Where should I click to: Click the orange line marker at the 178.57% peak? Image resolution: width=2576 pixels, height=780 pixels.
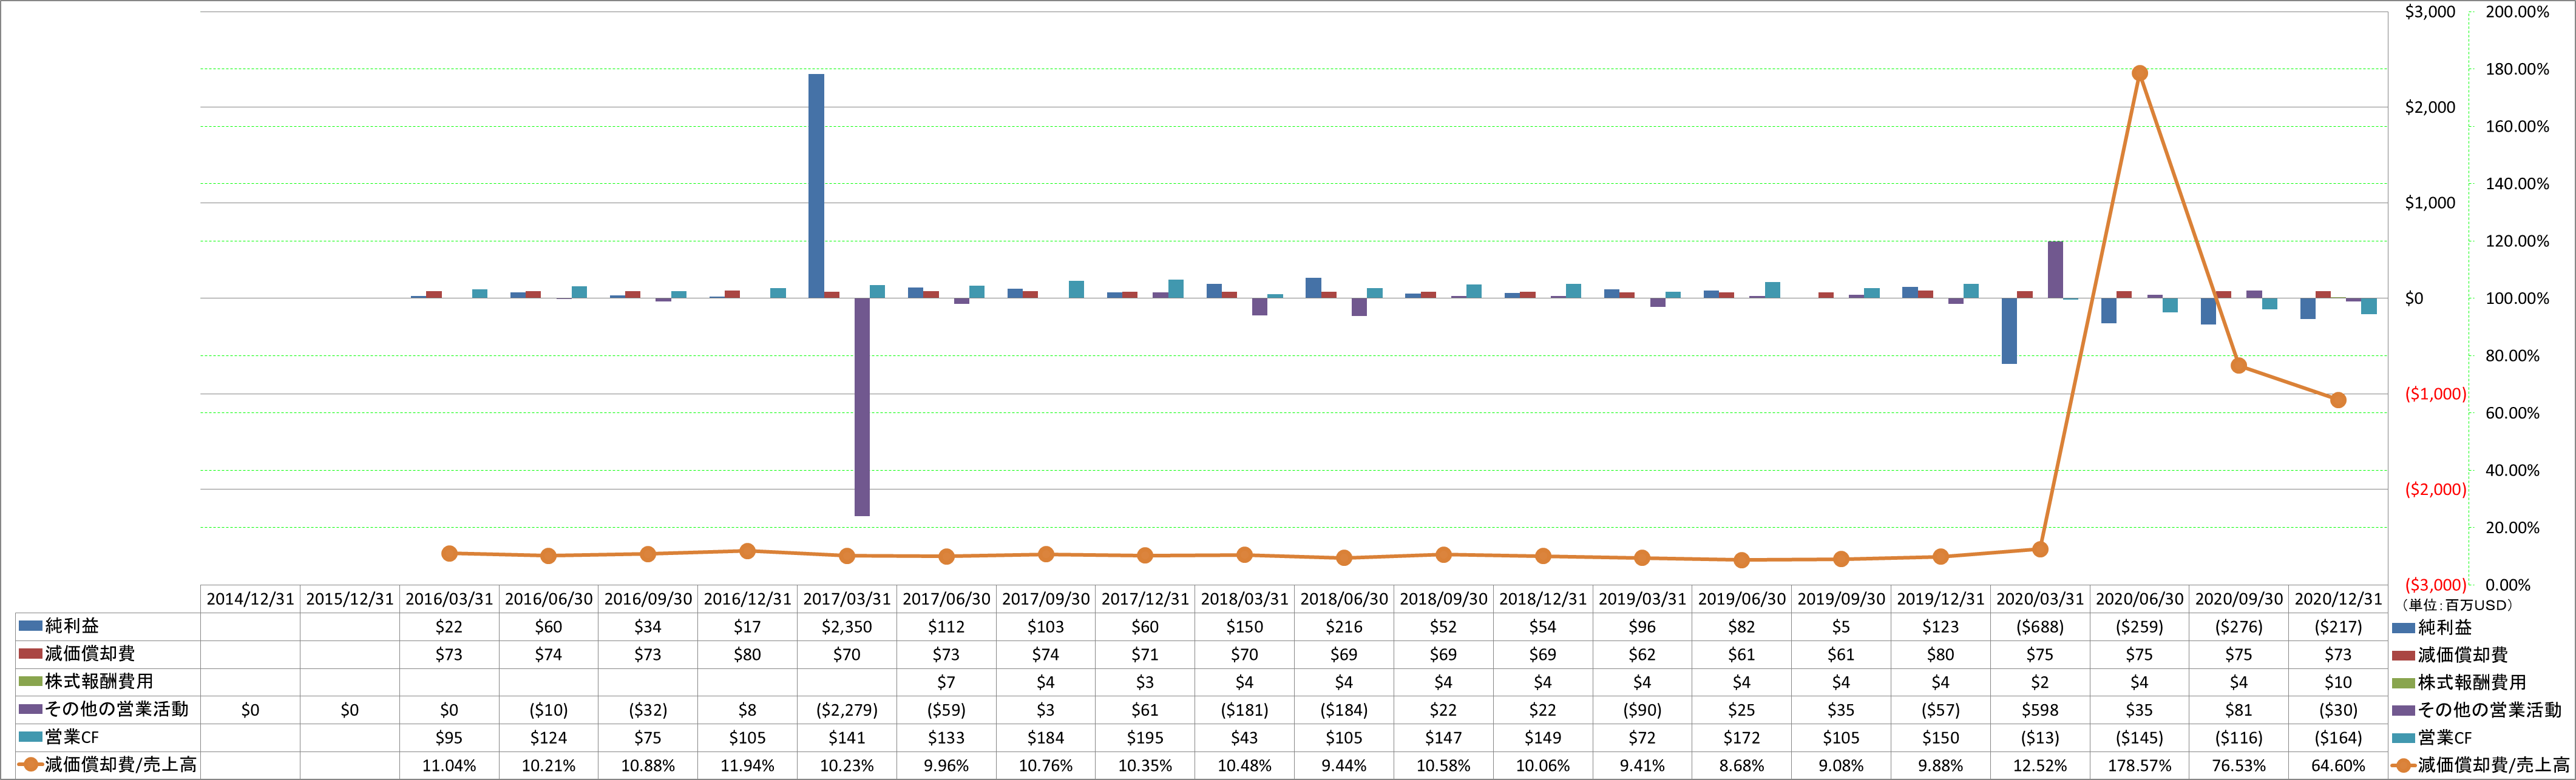[2139, 74]
